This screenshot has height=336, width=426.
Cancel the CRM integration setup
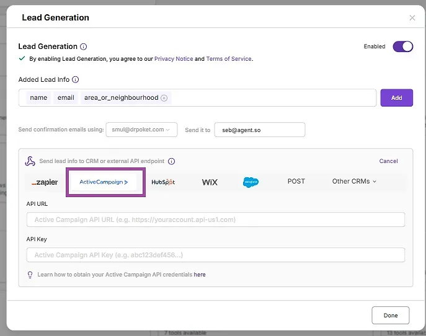(388, 161)
